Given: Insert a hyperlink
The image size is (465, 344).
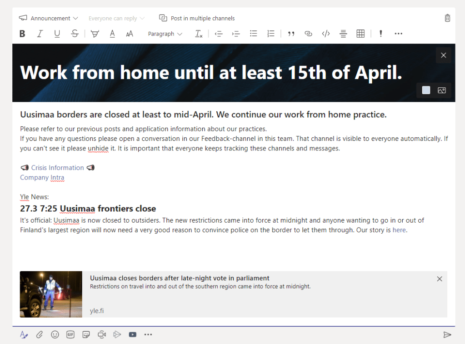Looking at the screenshot, I should point(308,34).
